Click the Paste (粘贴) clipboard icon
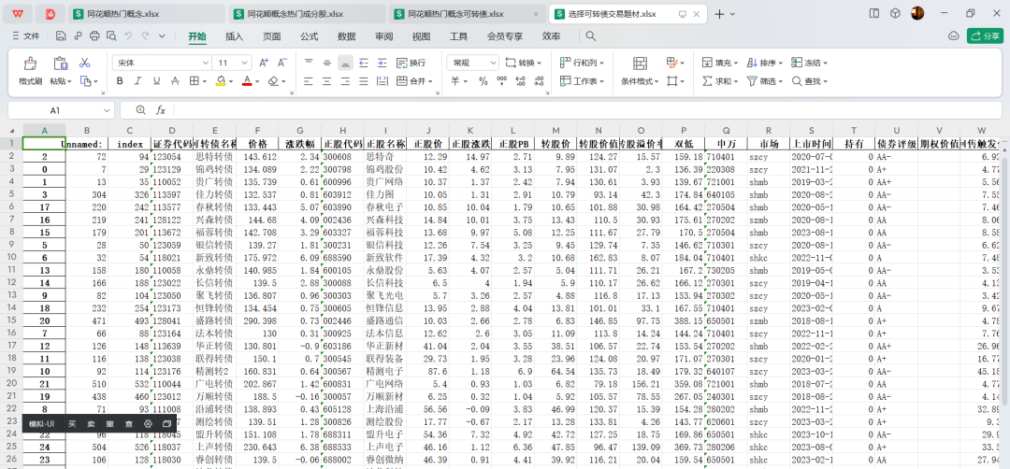The image size is (1010, 469). point(61,63)
